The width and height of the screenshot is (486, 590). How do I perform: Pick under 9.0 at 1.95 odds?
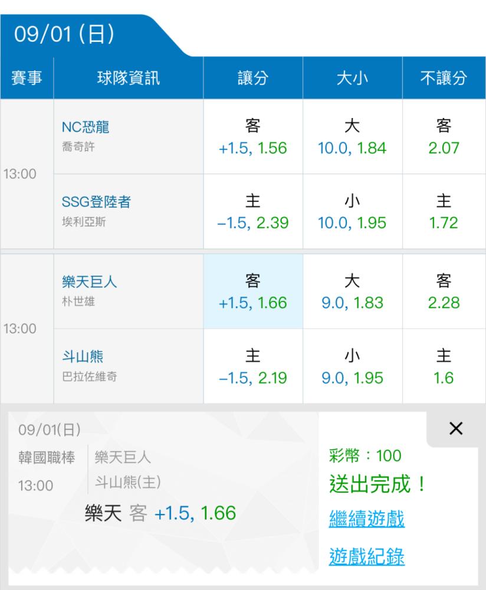(353, 366)
